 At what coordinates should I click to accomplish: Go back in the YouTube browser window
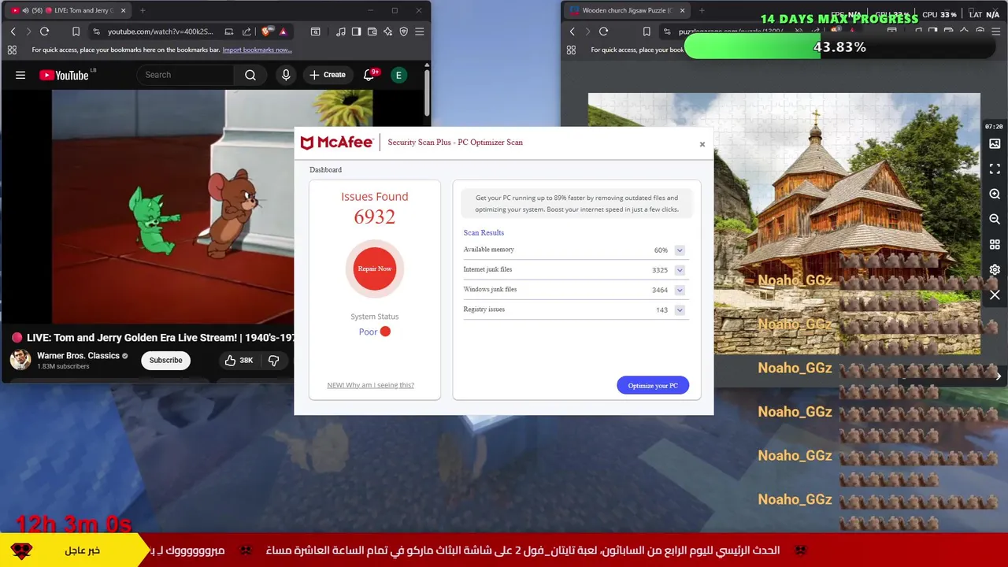(13, 31)
